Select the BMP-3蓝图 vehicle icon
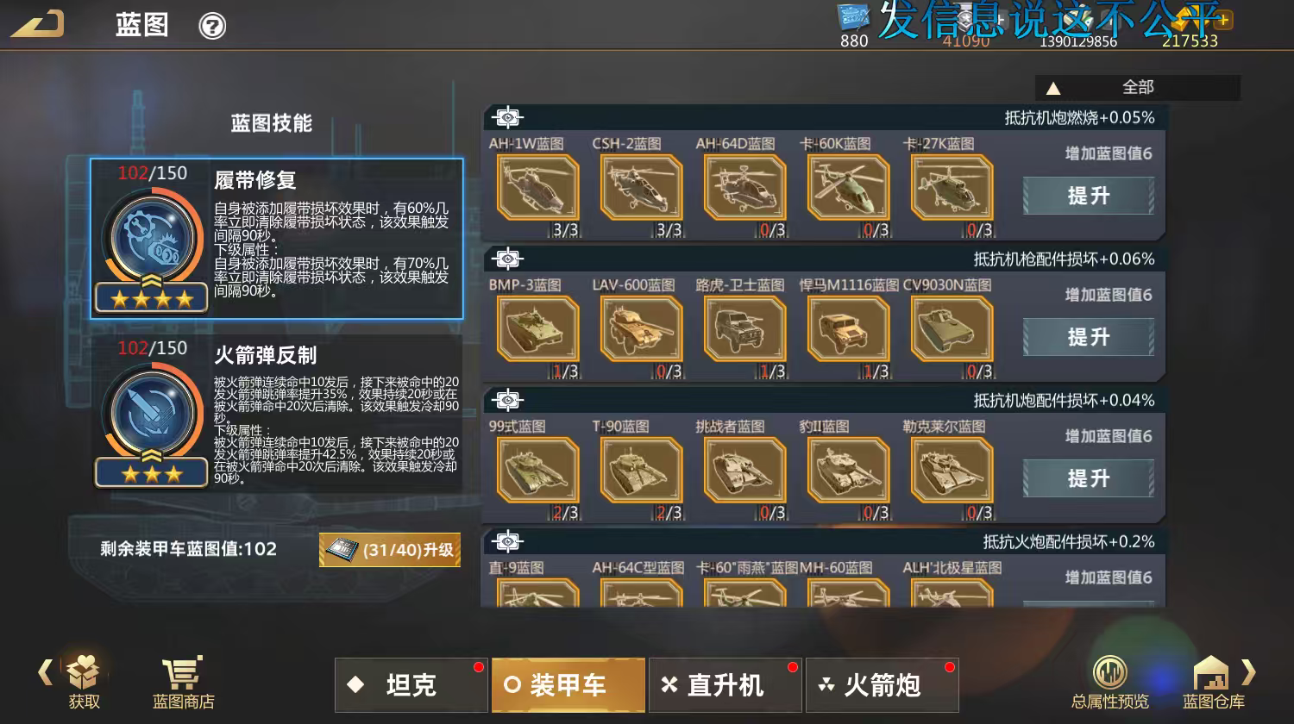Image resolution: width=1294 pixels, height=724 pixels. [537, 328]
